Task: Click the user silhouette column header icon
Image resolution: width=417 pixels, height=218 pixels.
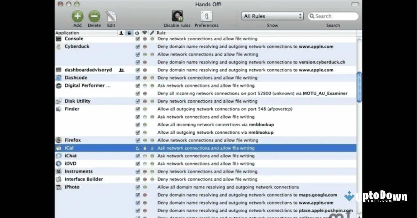Action: [x=122, y=33]
